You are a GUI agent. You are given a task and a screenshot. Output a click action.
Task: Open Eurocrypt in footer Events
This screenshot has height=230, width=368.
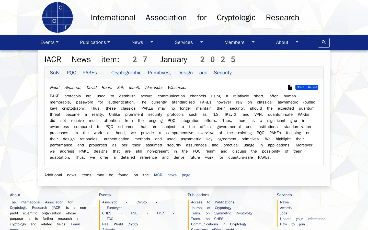click(x=114, y=208)
